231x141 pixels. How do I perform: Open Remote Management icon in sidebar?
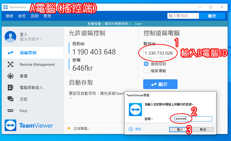(11, 64)
